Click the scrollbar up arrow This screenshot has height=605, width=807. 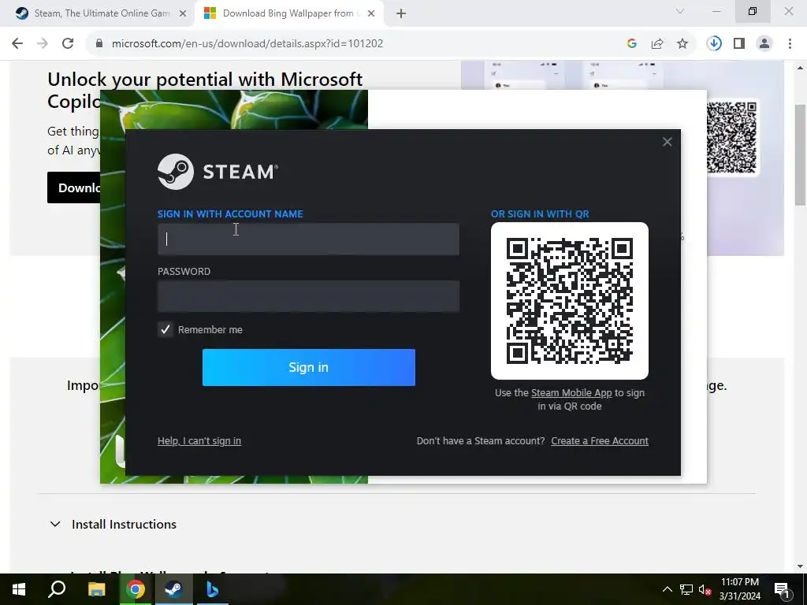coord(801,68)
